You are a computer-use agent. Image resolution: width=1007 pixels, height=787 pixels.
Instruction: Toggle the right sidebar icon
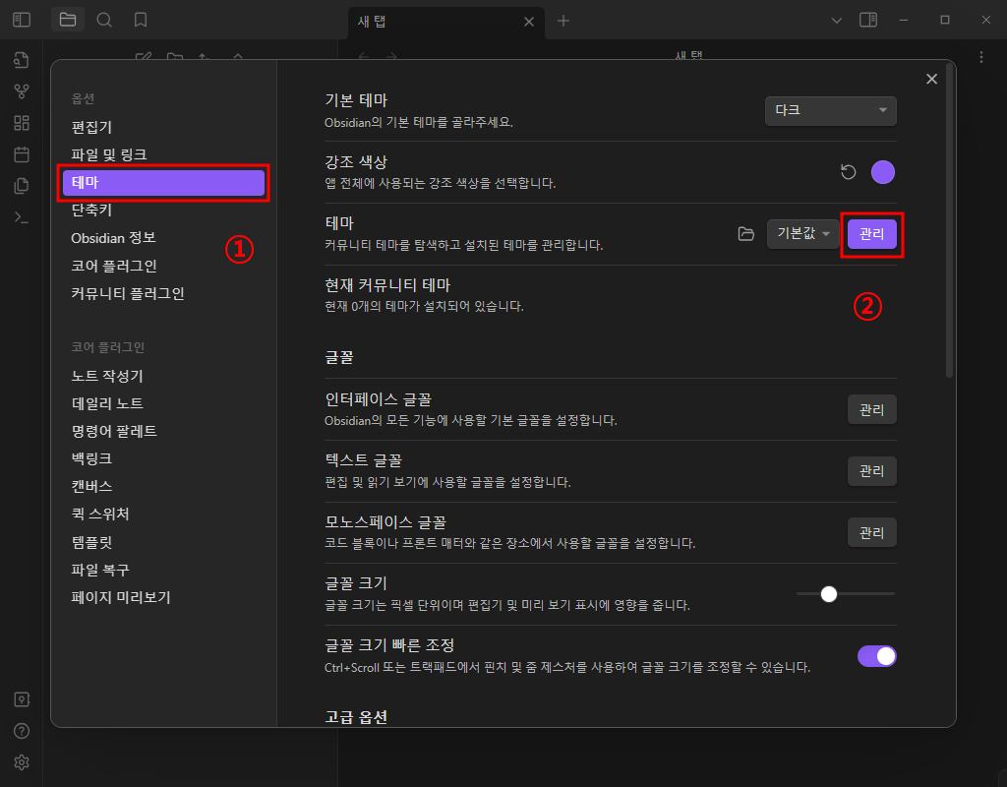(x=868, y=20)
